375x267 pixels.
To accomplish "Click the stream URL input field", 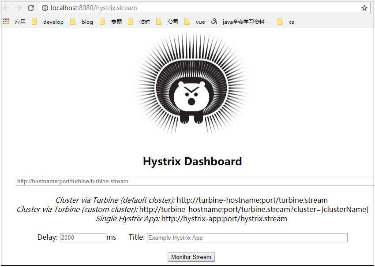I will 195,181.
